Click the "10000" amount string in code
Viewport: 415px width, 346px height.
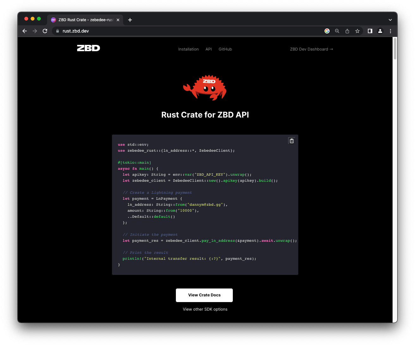click(x=186, y=211)
